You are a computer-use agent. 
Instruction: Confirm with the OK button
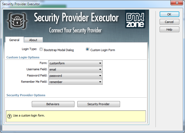point(169,14)
